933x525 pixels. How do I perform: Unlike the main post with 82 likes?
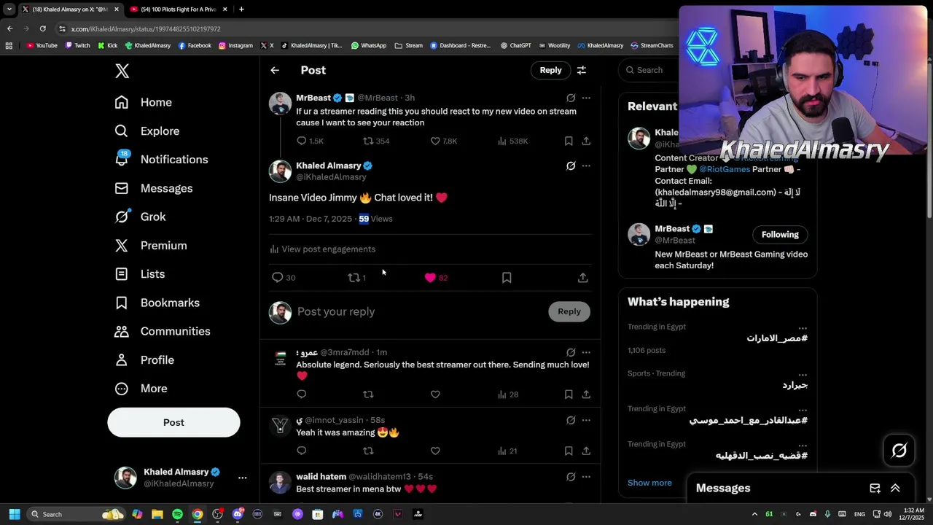(436, 278)
